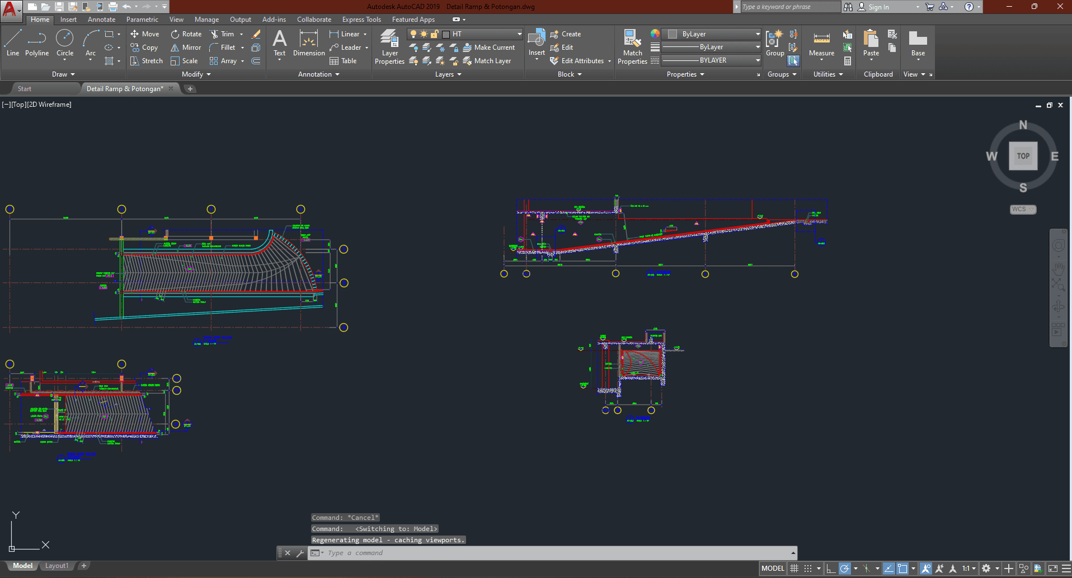Switch to the Layout1 tab
The image size is (1072, 578).
tap(57, 566)
